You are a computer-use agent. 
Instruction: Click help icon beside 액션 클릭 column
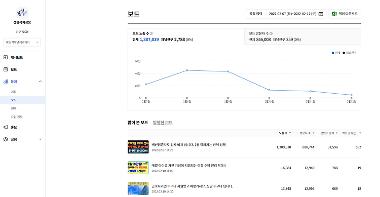click(x=355, y=133)
